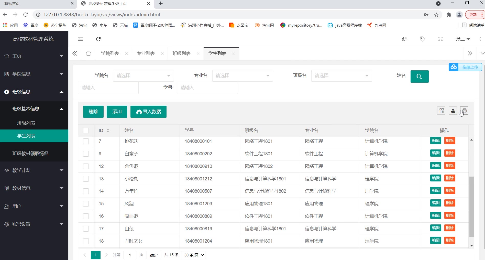Open the 学院名 dropdown

[x=143, y=75]
